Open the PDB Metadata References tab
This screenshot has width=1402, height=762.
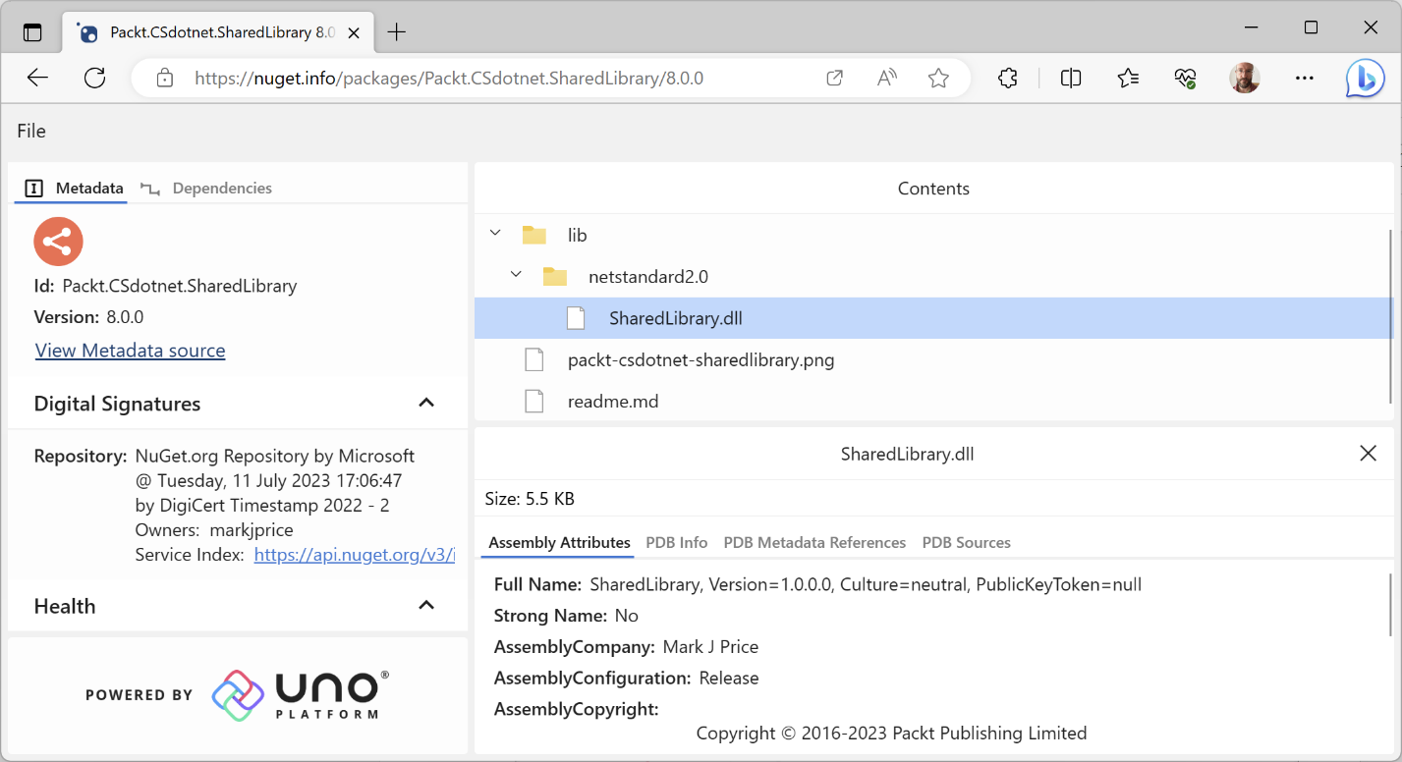814,542
